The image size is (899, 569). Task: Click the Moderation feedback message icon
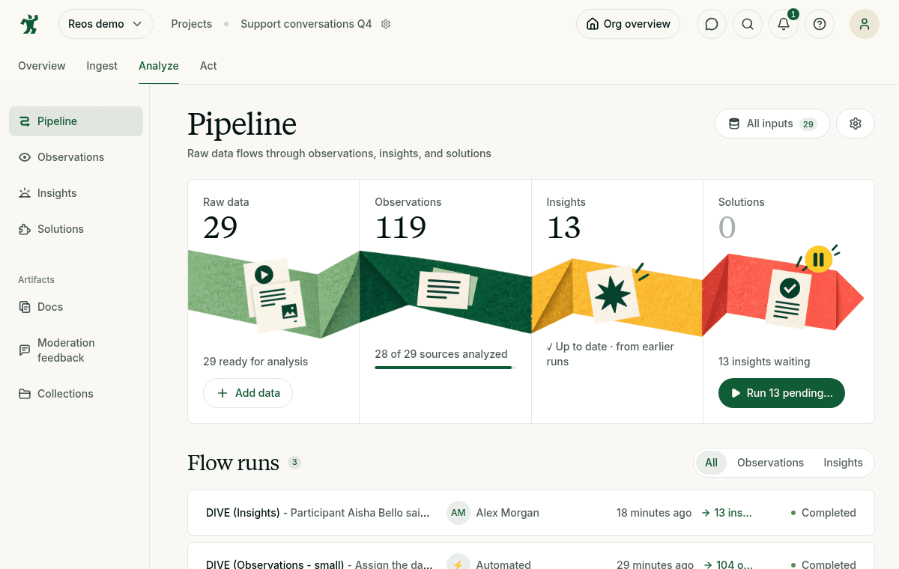(25, 350)
